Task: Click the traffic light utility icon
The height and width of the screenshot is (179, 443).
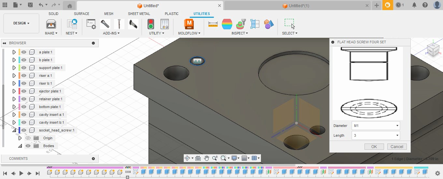Action: [150, 24]
